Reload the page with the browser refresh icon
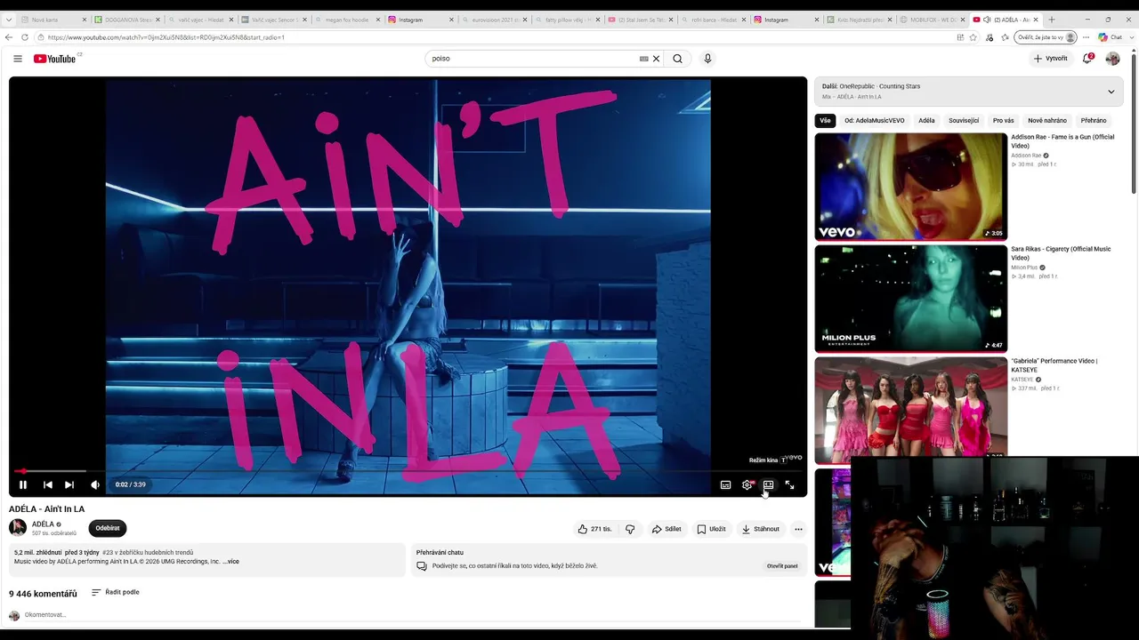 [25, 37]
